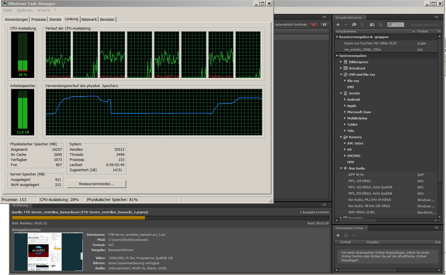
Task: Select the me_yotube_1080p_15fps preset
Action: pos(362,49)
